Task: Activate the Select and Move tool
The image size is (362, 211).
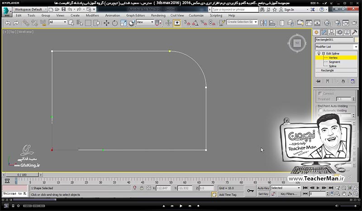Action: pos(106,23)
